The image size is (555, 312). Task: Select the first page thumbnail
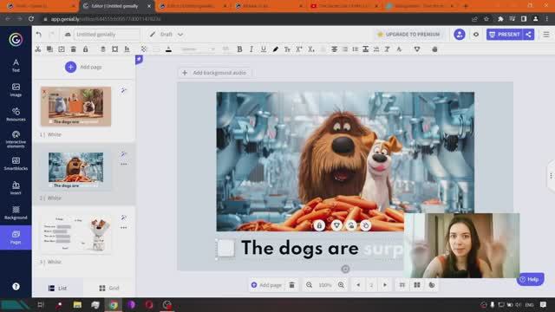click(x=75, y=106)
